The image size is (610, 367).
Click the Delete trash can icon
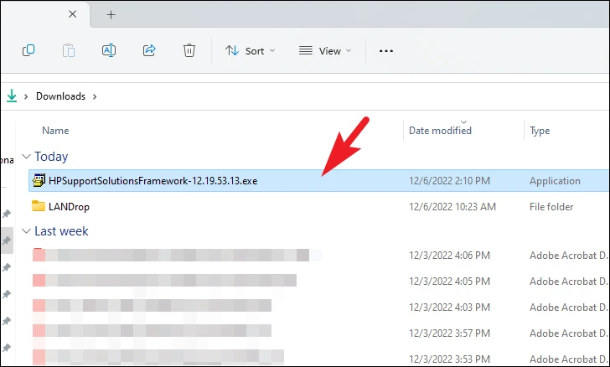[189, 50]
